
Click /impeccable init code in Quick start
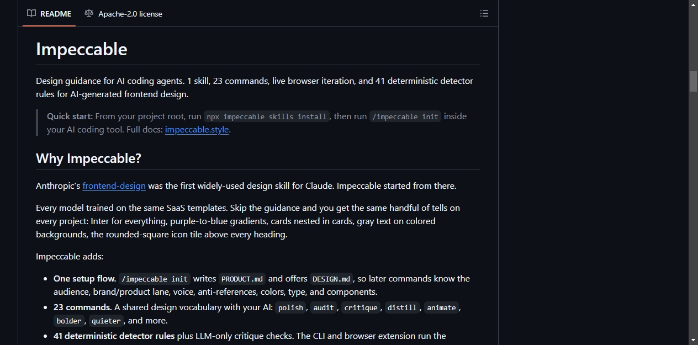coord(405,116)
